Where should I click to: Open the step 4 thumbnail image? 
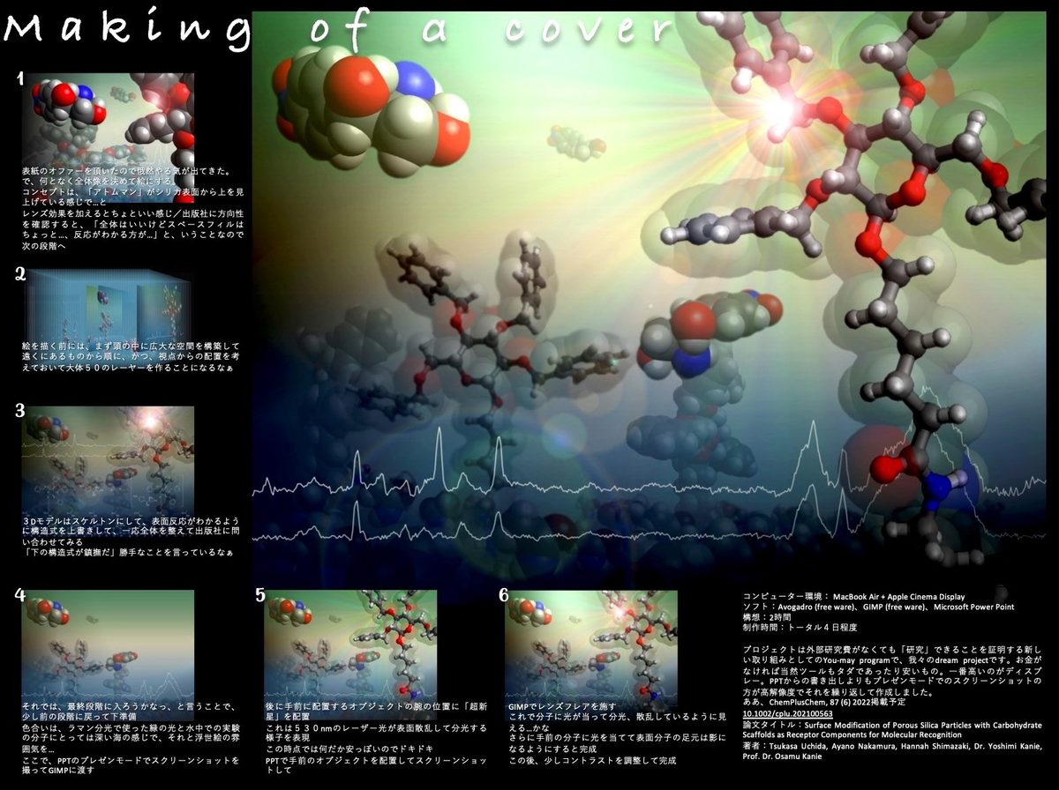tap(109, 644)
